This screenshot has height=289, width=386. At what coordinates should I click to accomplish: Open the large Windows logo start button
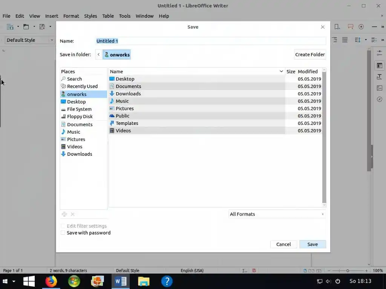coord(29,281)
